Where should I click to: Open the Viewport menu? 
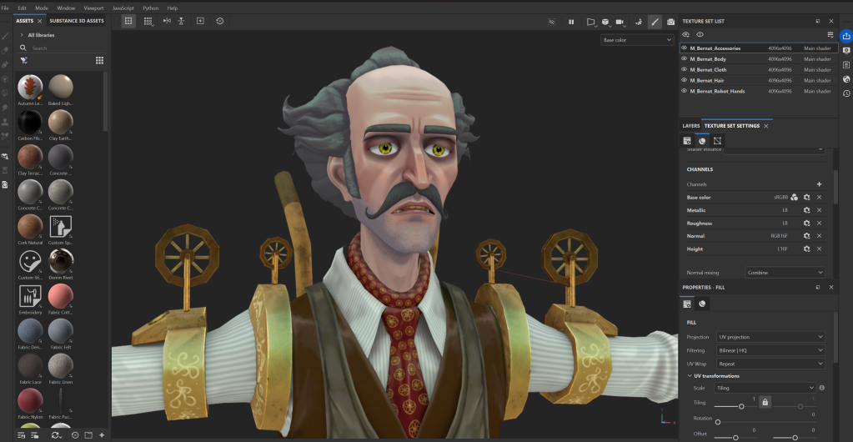(x=93, y=8)
